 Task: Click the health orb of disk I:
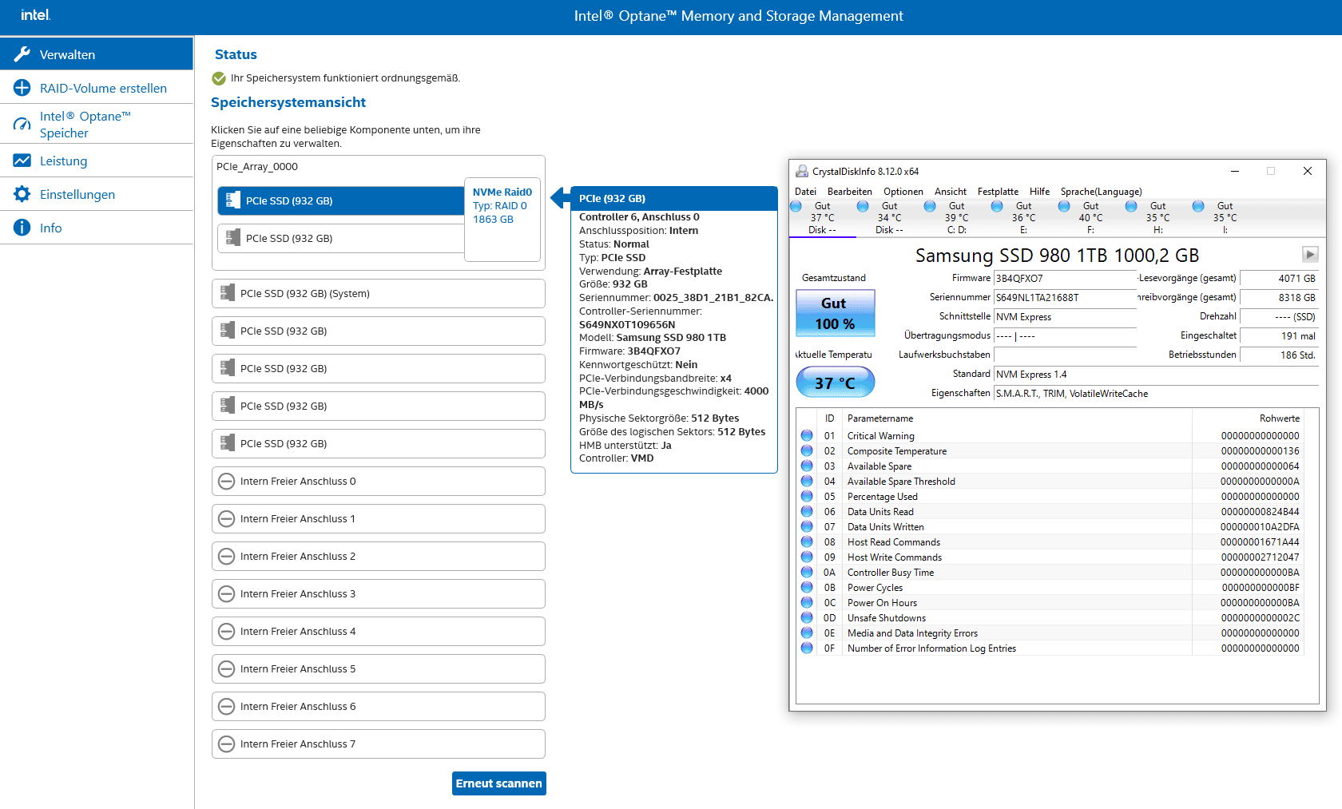1198,206
